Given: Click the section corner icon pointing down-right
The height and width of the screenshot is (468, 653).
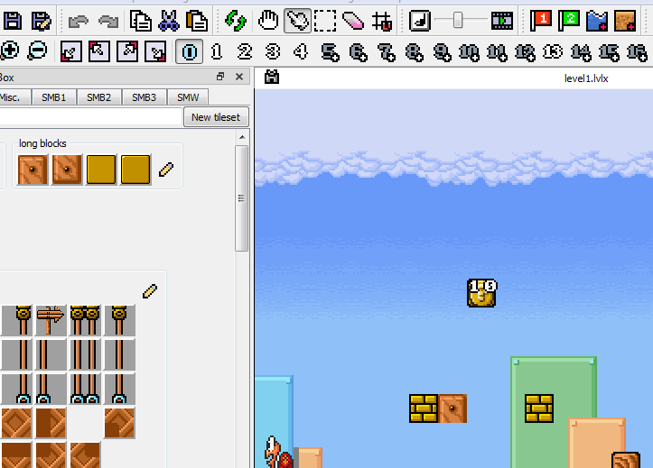Looking at the screenshot, I should click(x=155, y=51).
